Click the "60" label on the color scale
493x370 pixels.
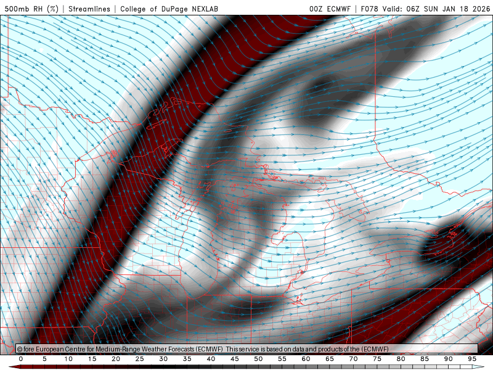306,359
